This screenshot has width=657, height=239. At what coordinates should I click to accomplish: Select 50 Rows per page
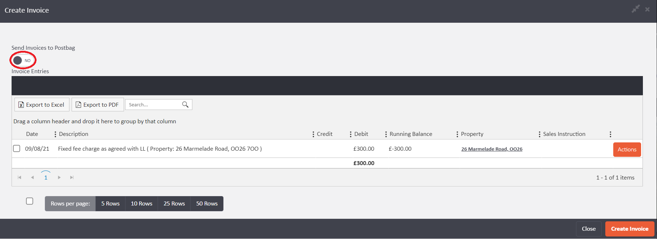pyautogui.click(x=207, y=204)
